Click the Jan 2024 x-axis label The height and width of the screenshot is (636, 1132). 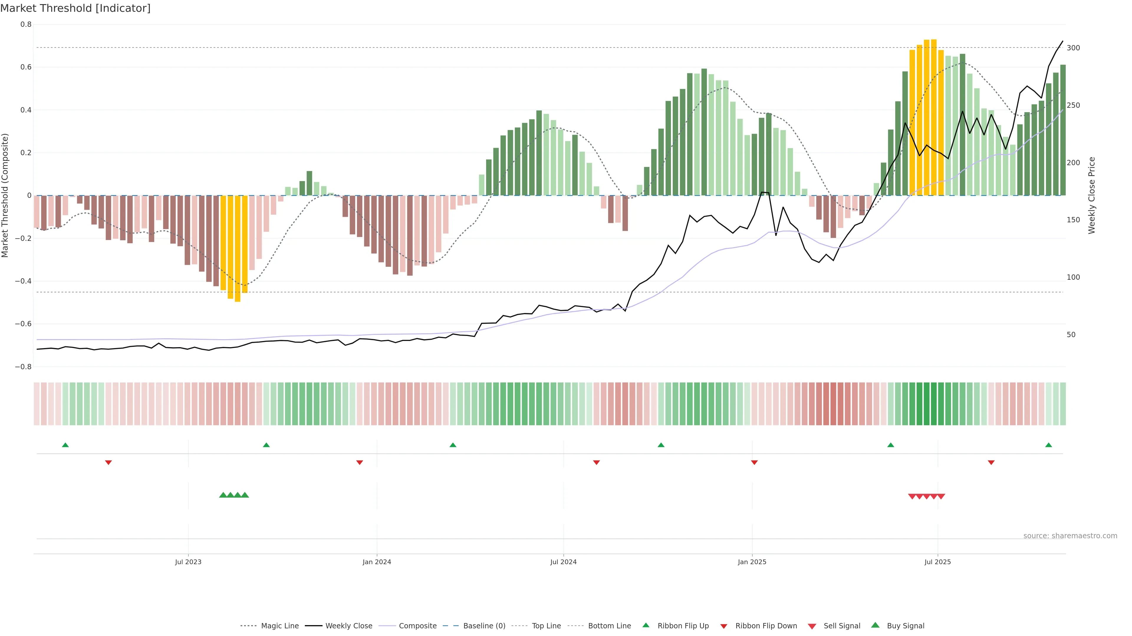tap(377, 562)
